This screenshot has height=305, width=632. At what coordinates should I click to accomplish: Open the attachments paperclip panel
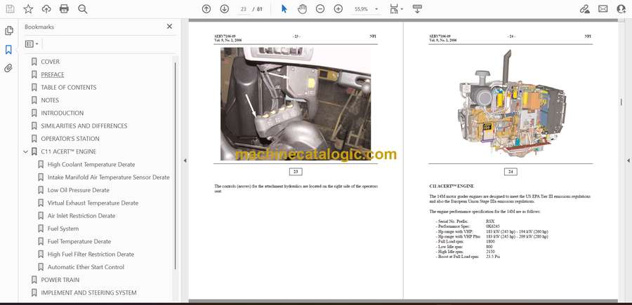click(8, 68)
